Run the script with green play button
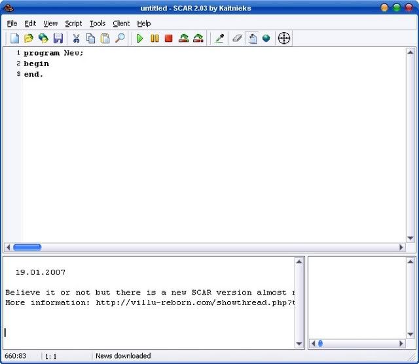The width and height of the screenshot is (419, 364). tap(139, 39)
